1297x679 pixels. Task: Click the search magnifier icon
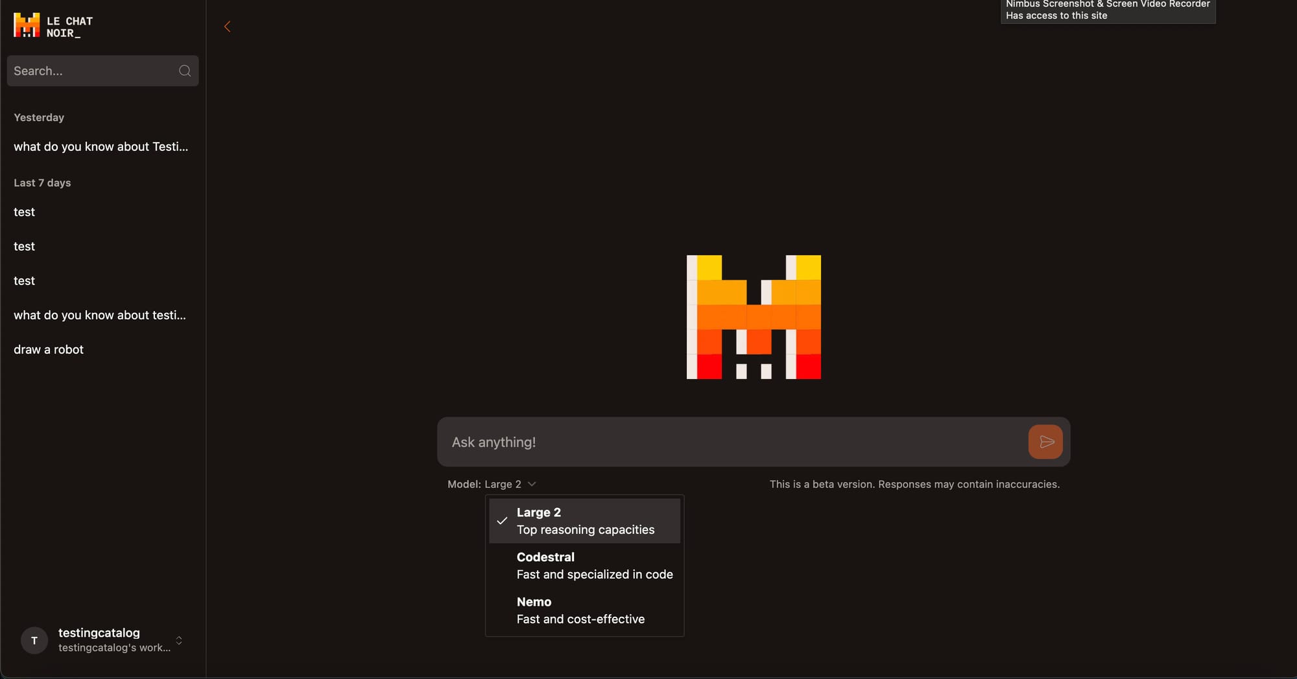(185, 71)
